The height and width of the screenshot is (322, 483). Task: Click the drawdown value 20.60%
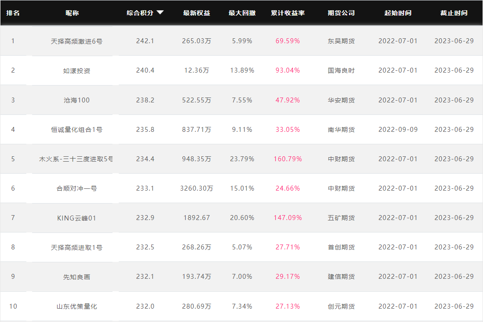(242, 217)
